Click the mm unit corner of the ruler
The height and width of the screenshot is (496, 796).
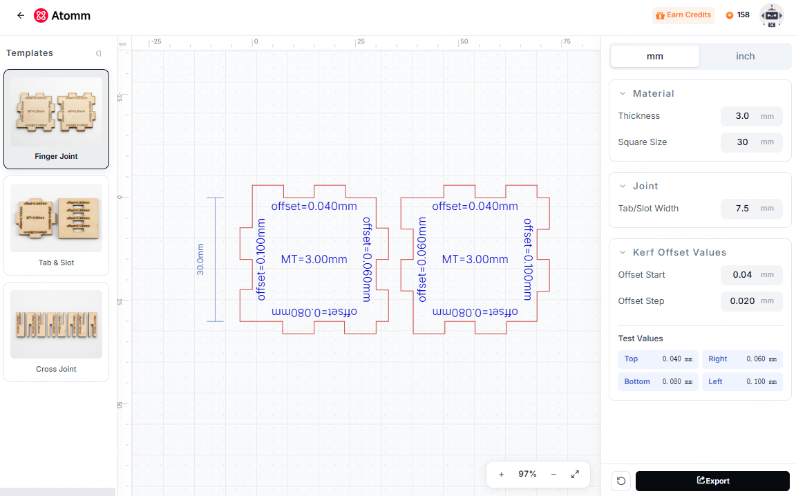click(x=123, y=44)
